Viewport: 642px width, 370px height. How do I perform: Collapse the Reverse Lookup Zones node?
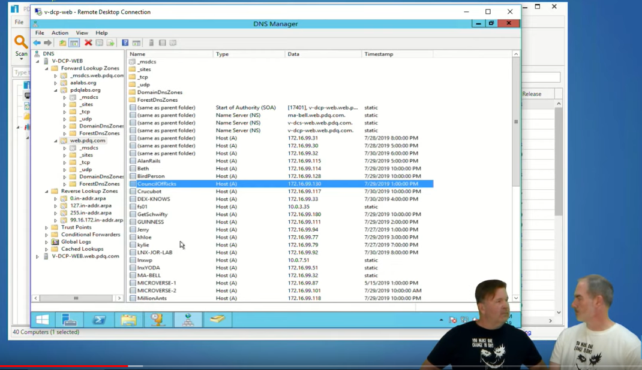(46, 192)
